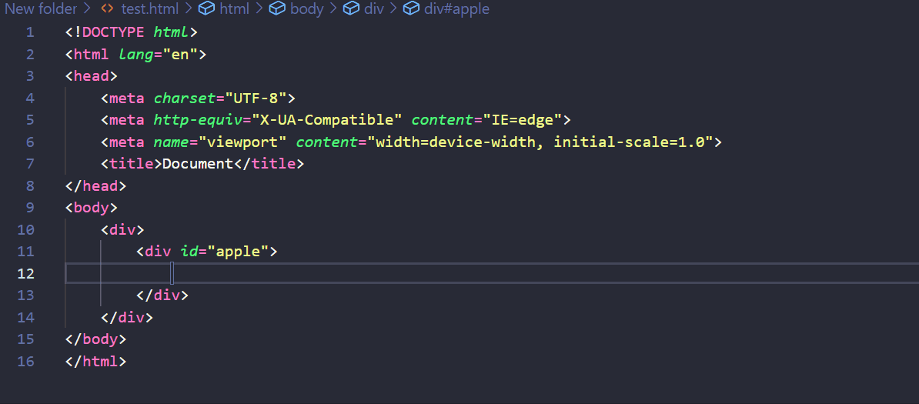919x404 pixels.
Task: Select the div#apple breadcrumb segment
Action: pyautogui.click(x=457, y=8)
